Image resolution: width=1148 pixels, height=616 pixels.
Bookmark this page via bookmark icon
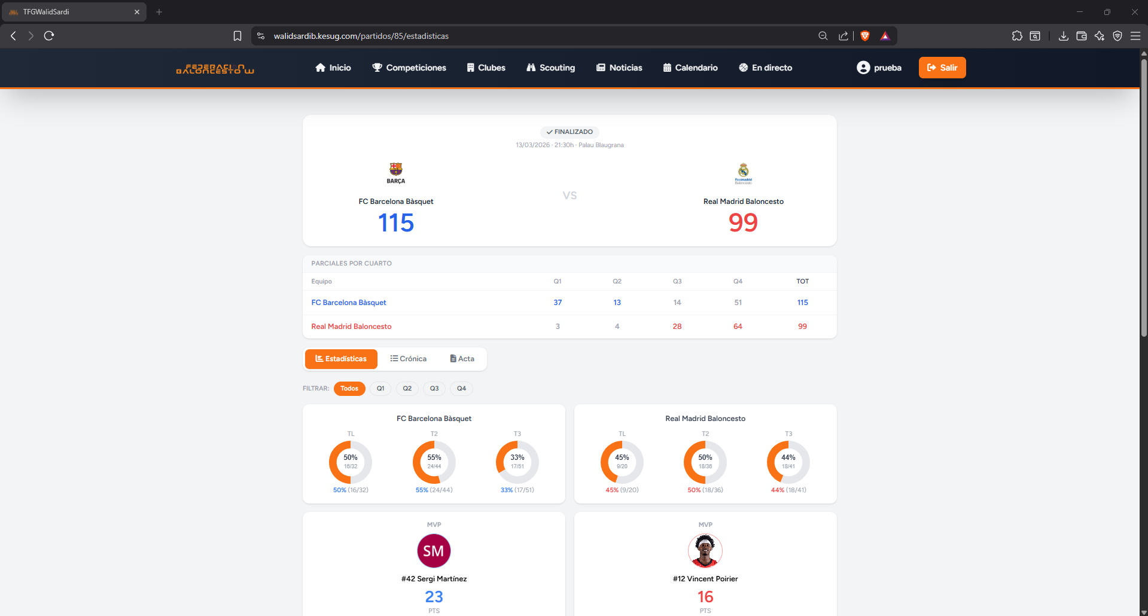(x=237, y=36)
